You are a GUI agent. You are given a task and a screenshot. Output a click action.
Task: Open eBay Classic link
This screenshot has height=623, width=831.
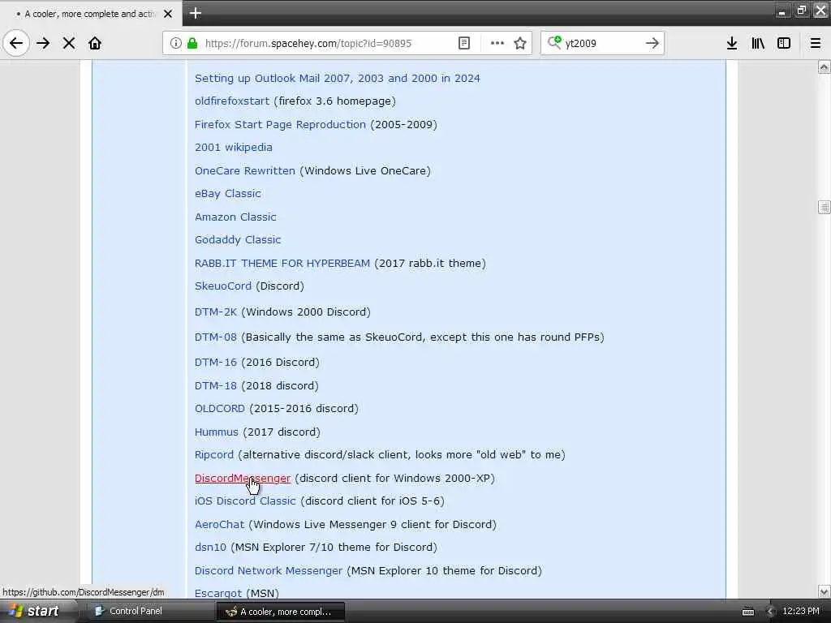click(x=228, y=193)
